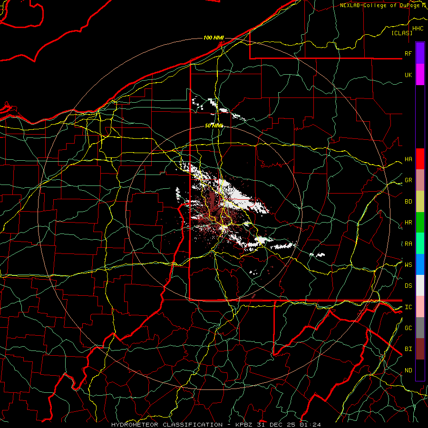Click the '[CLAS]' unit label
The height and width of the screenshot is (428, 428).
pyautogui.click(x=402, y=33)
